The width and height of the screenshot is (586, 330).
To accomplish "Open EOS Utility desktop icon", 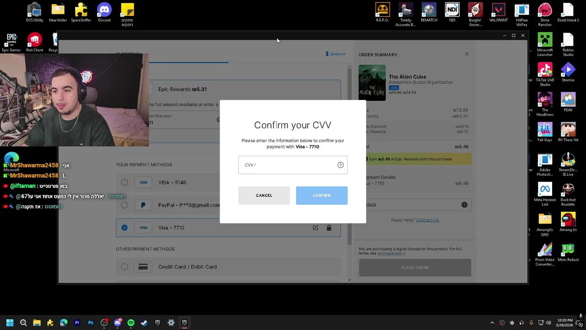I will point(34,12).
